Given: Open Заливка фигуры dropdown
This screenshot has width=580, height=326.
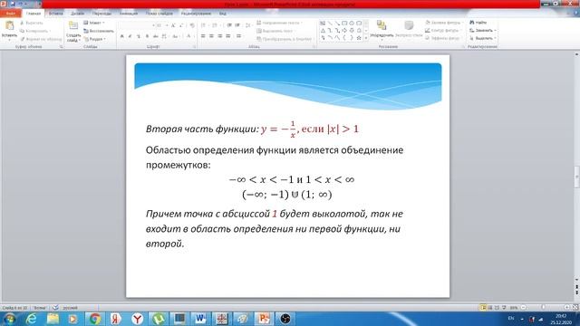Looking at the screenshot, I should click(444, 23).
